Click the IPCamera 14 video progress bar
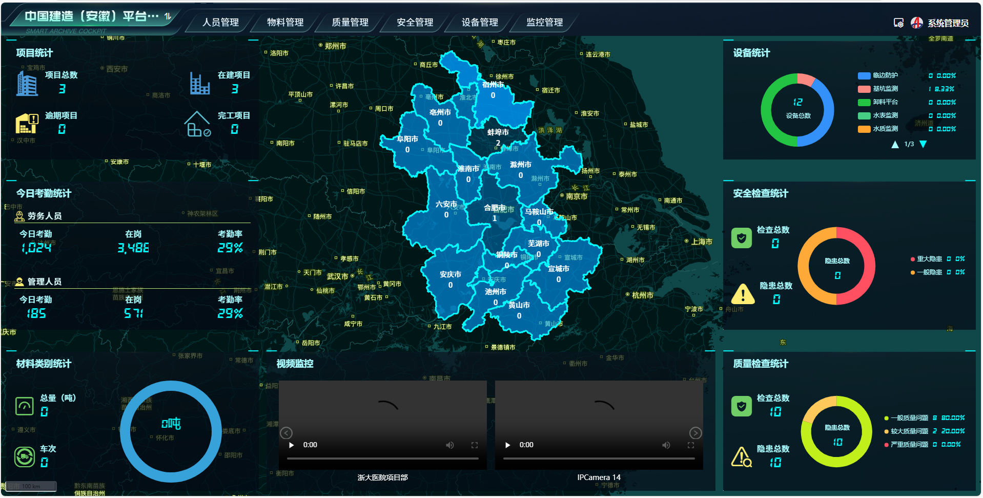 [x=599, y=458]
